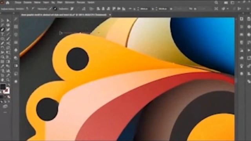Select the Perspective Grid tool
This screenshot has height=141, width=251.
click(x=8, y=57)
